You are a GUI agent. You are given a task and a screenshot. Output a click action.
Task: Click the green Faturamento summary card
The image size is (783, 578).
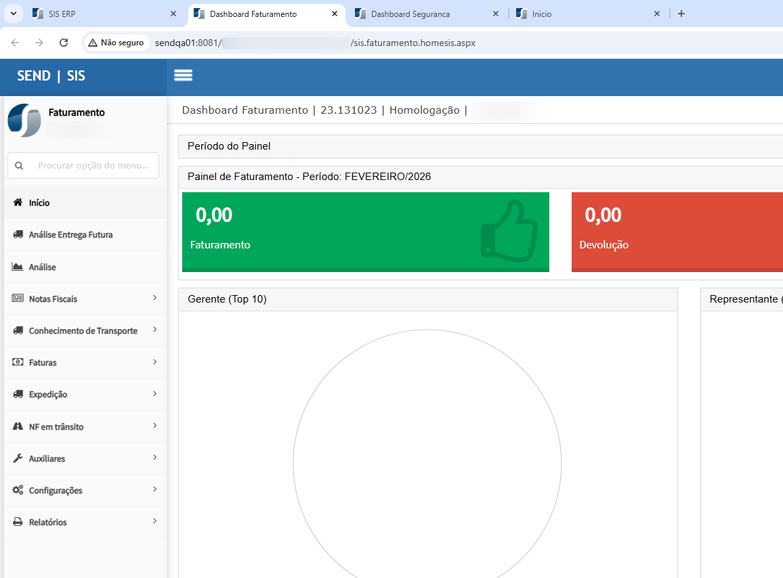[365, 231]
